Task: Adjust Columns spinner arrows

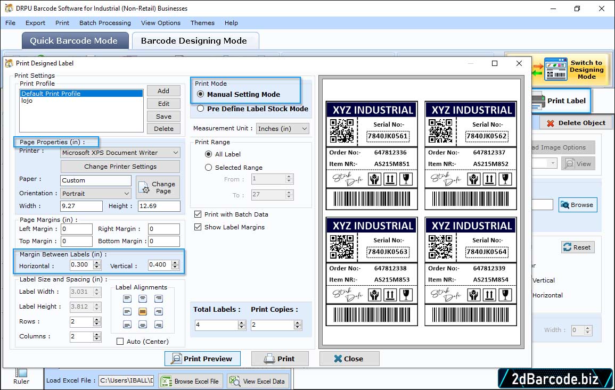Action: 97,337
